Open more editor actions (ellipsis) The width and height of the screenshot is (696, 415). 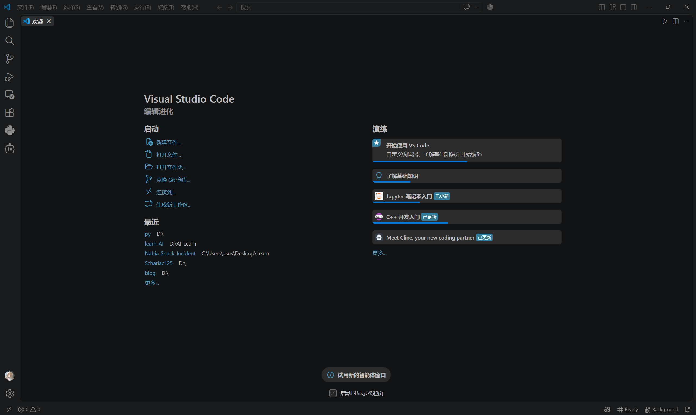686,21
